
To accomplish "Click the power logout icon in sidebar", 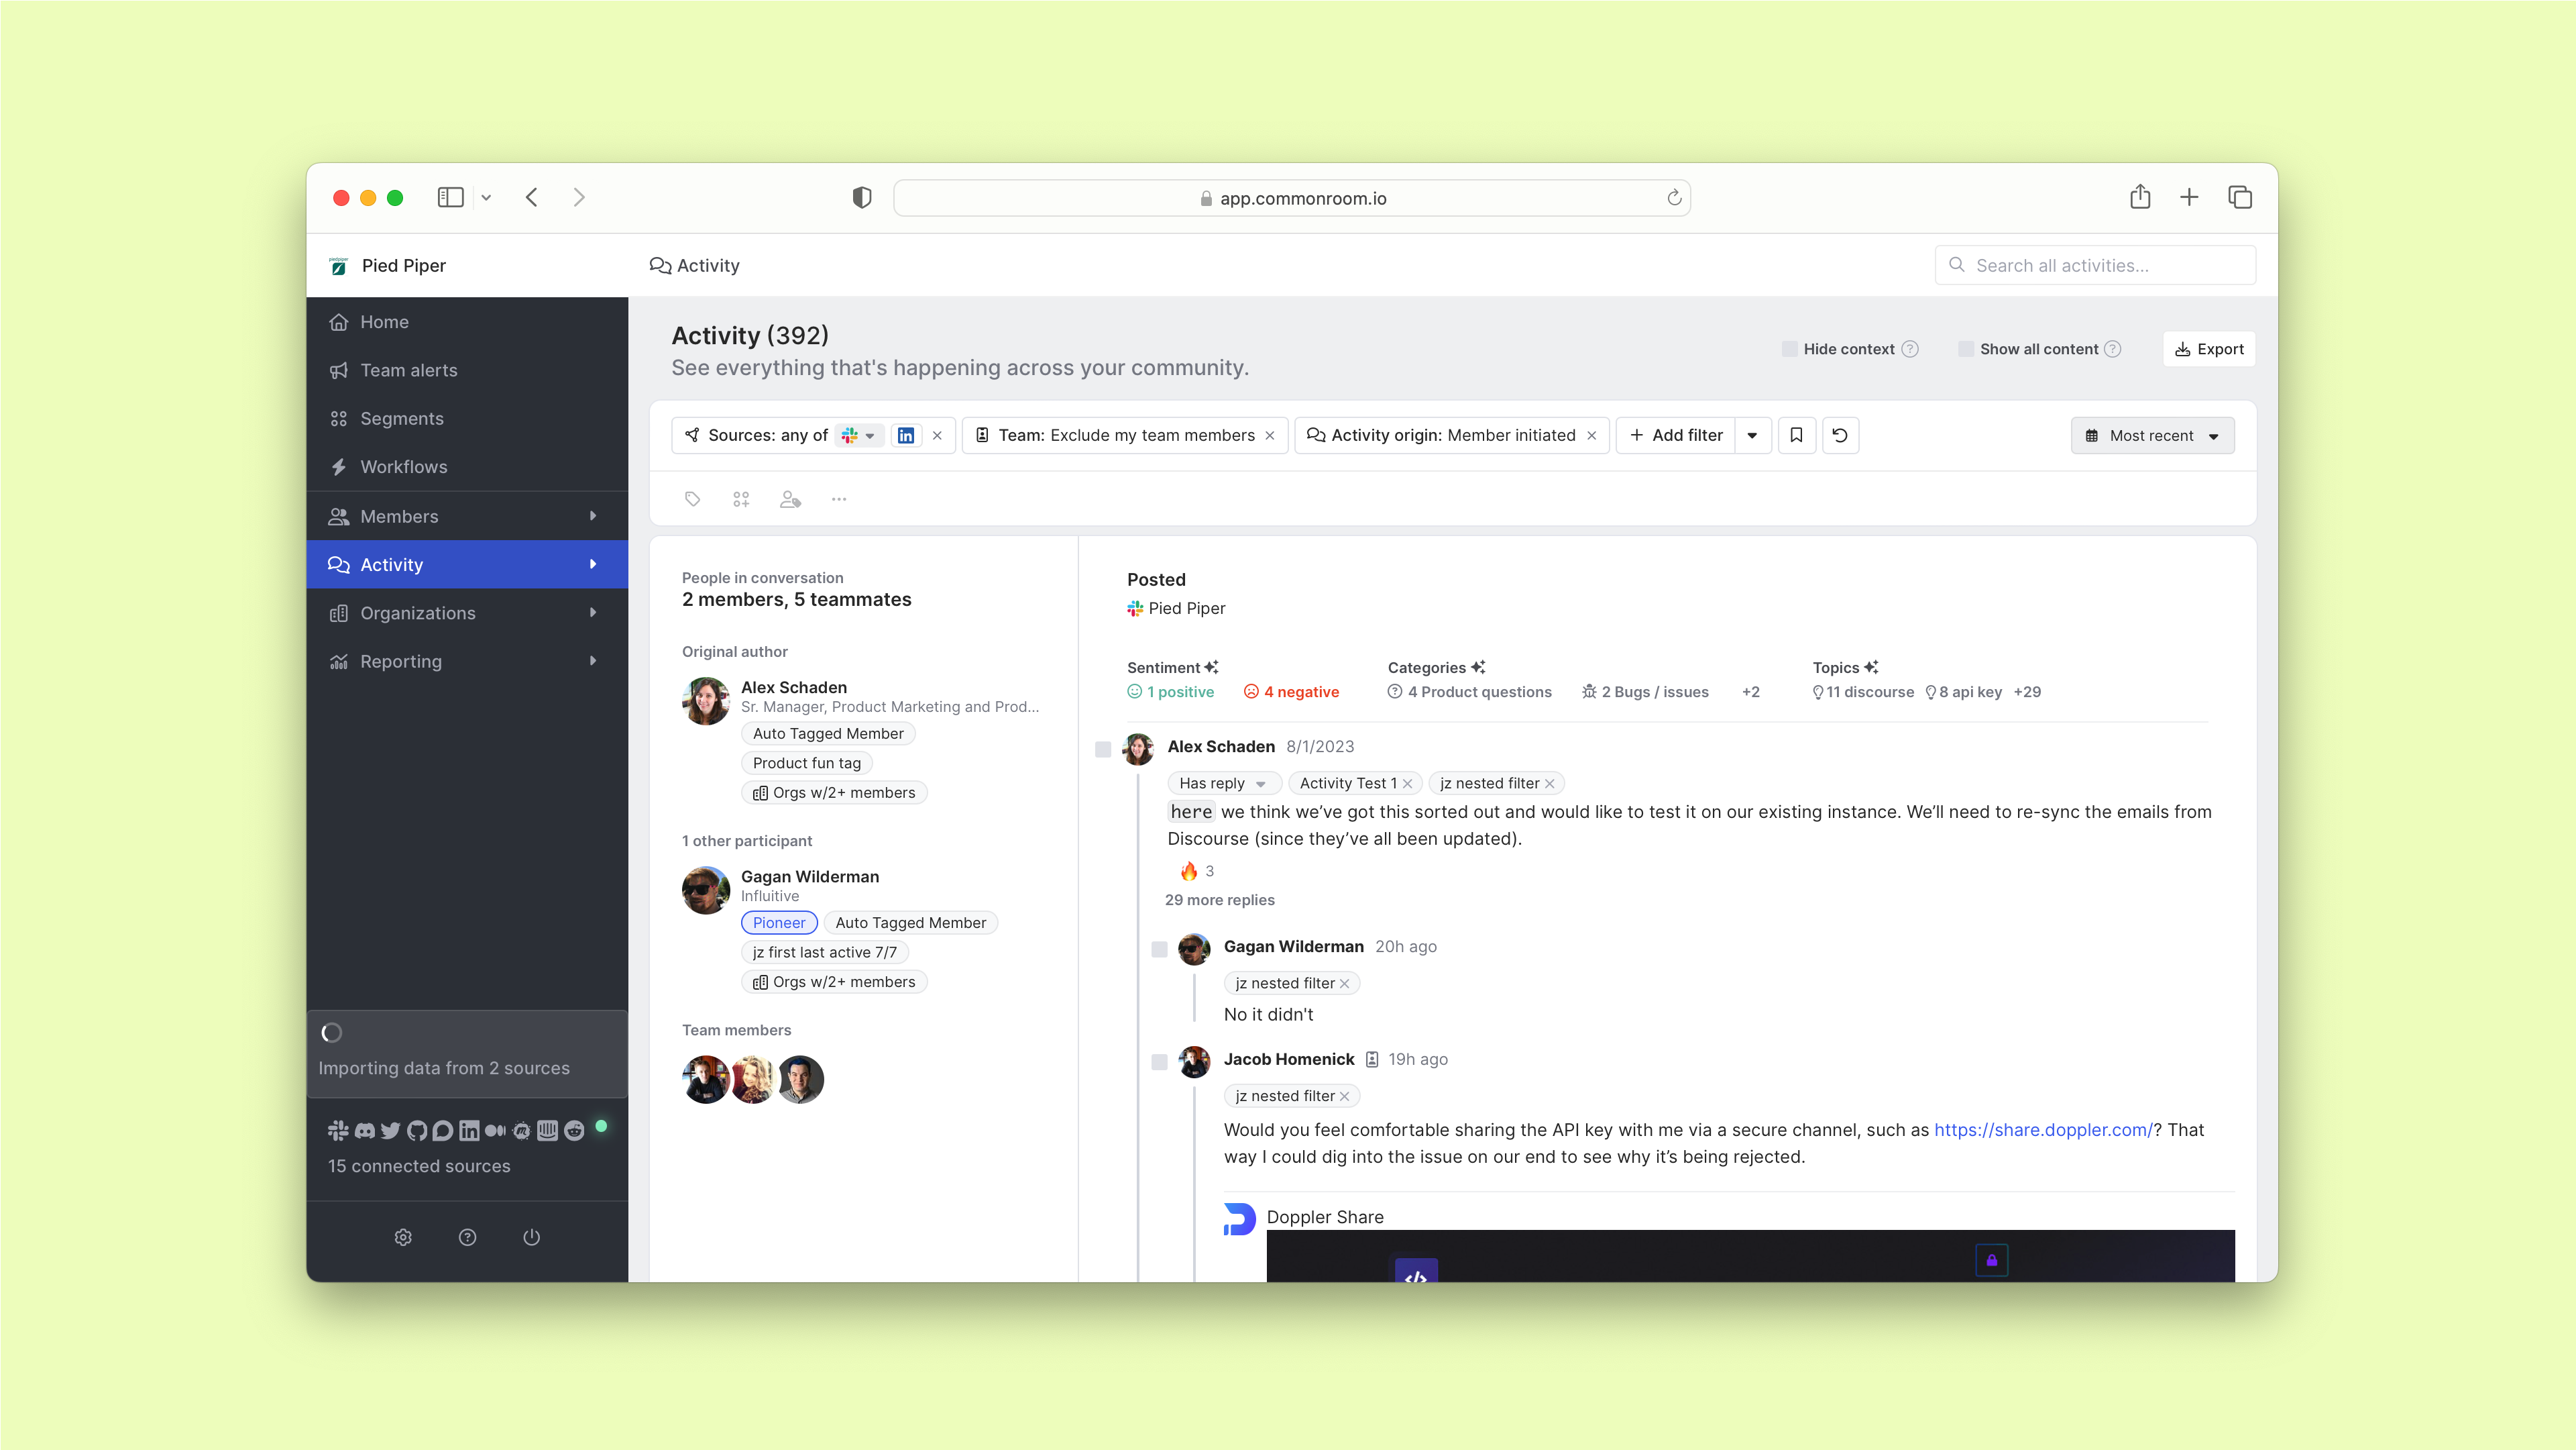I will (531, 1238).
